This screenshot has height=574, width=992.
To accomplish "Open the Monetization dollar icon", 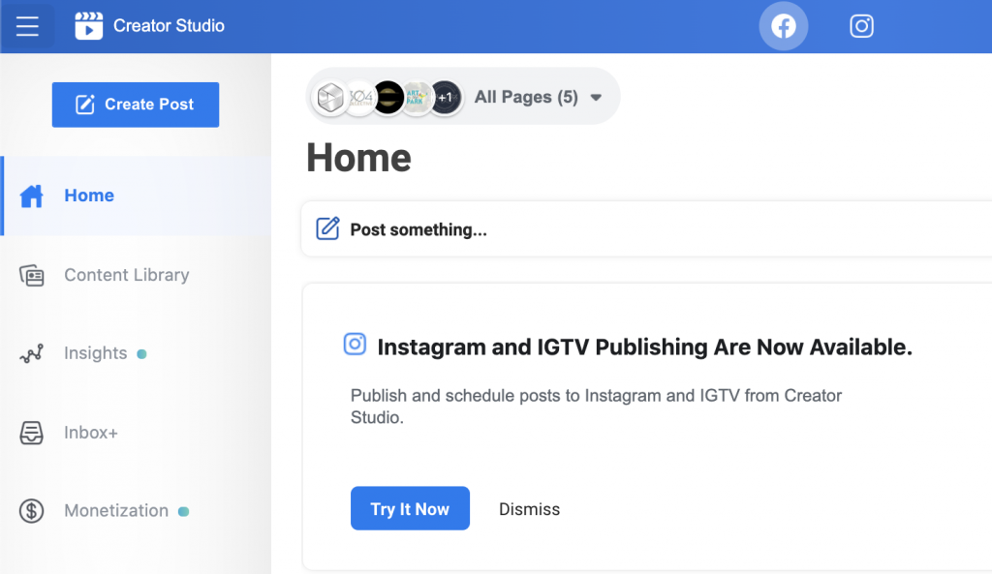I will [31, 510].
